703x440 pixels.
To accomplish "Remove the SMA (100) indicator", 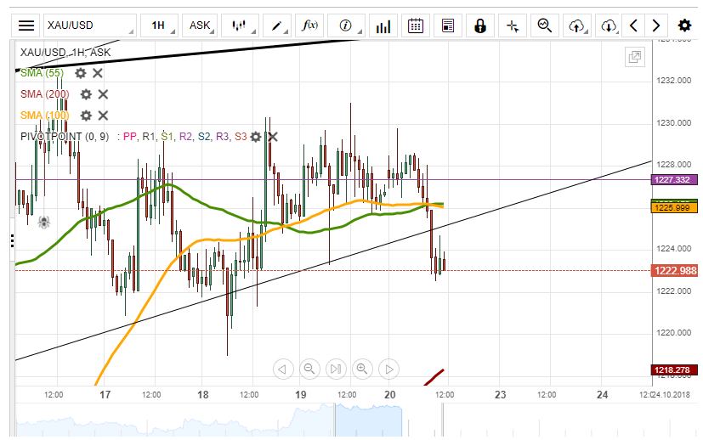I will [x=103, y=116].
